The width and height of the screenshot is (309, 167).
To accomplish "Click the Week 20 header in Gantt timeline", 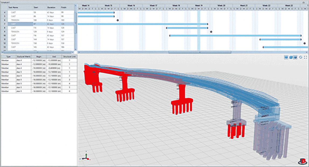I will (221, 6).
